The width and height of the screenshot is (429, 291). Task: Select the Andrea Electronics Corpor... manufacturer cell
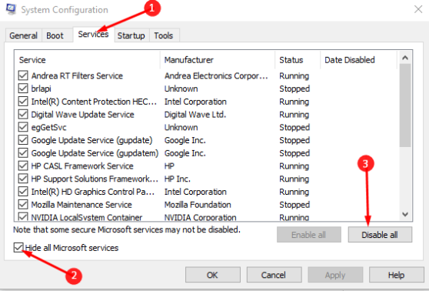tap(216, 75)
